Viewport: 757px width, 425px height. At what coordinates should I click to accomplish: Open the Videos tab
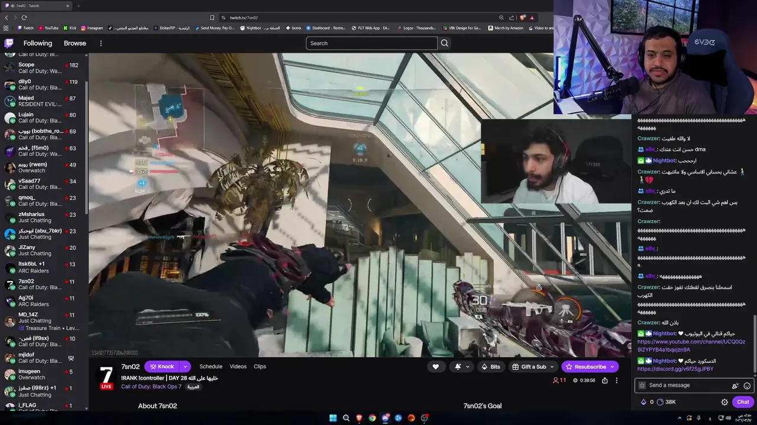click(x=238, y=367)
